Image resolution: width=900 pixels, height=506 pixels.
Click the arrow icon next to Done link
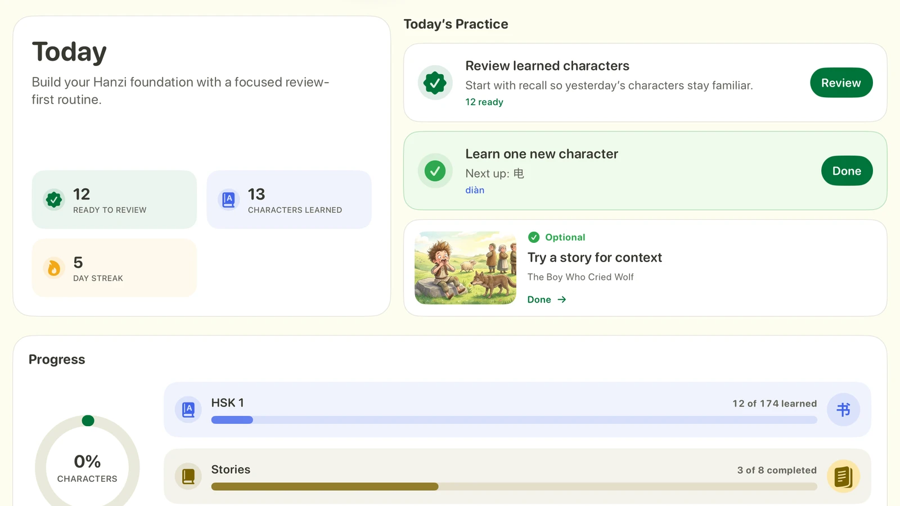(x=561, y=300)
